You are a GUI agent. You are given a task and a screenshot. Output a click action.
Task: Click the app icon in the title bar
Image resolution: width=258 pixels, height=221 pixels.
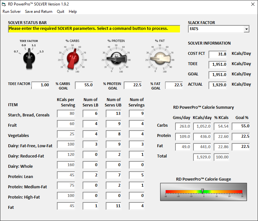point(4,4)
